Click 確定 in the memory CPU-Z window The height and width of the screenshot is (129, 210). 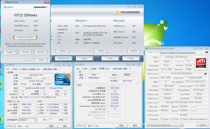tap(135, 126)
